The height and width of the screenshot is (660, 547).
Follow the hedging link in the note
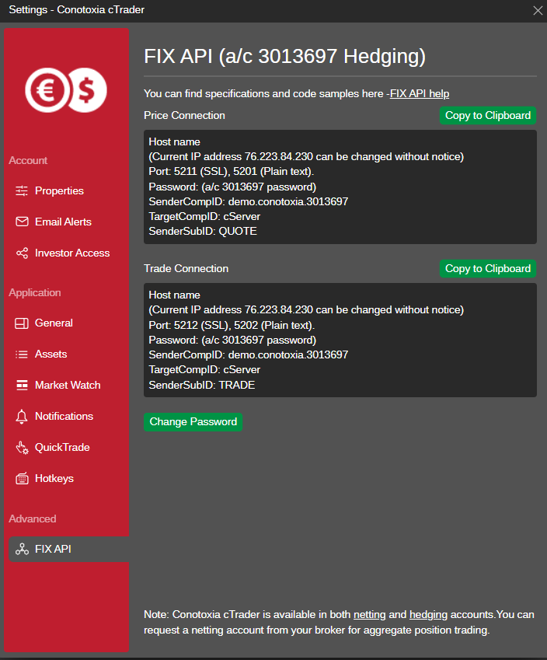tap(428, 615)
